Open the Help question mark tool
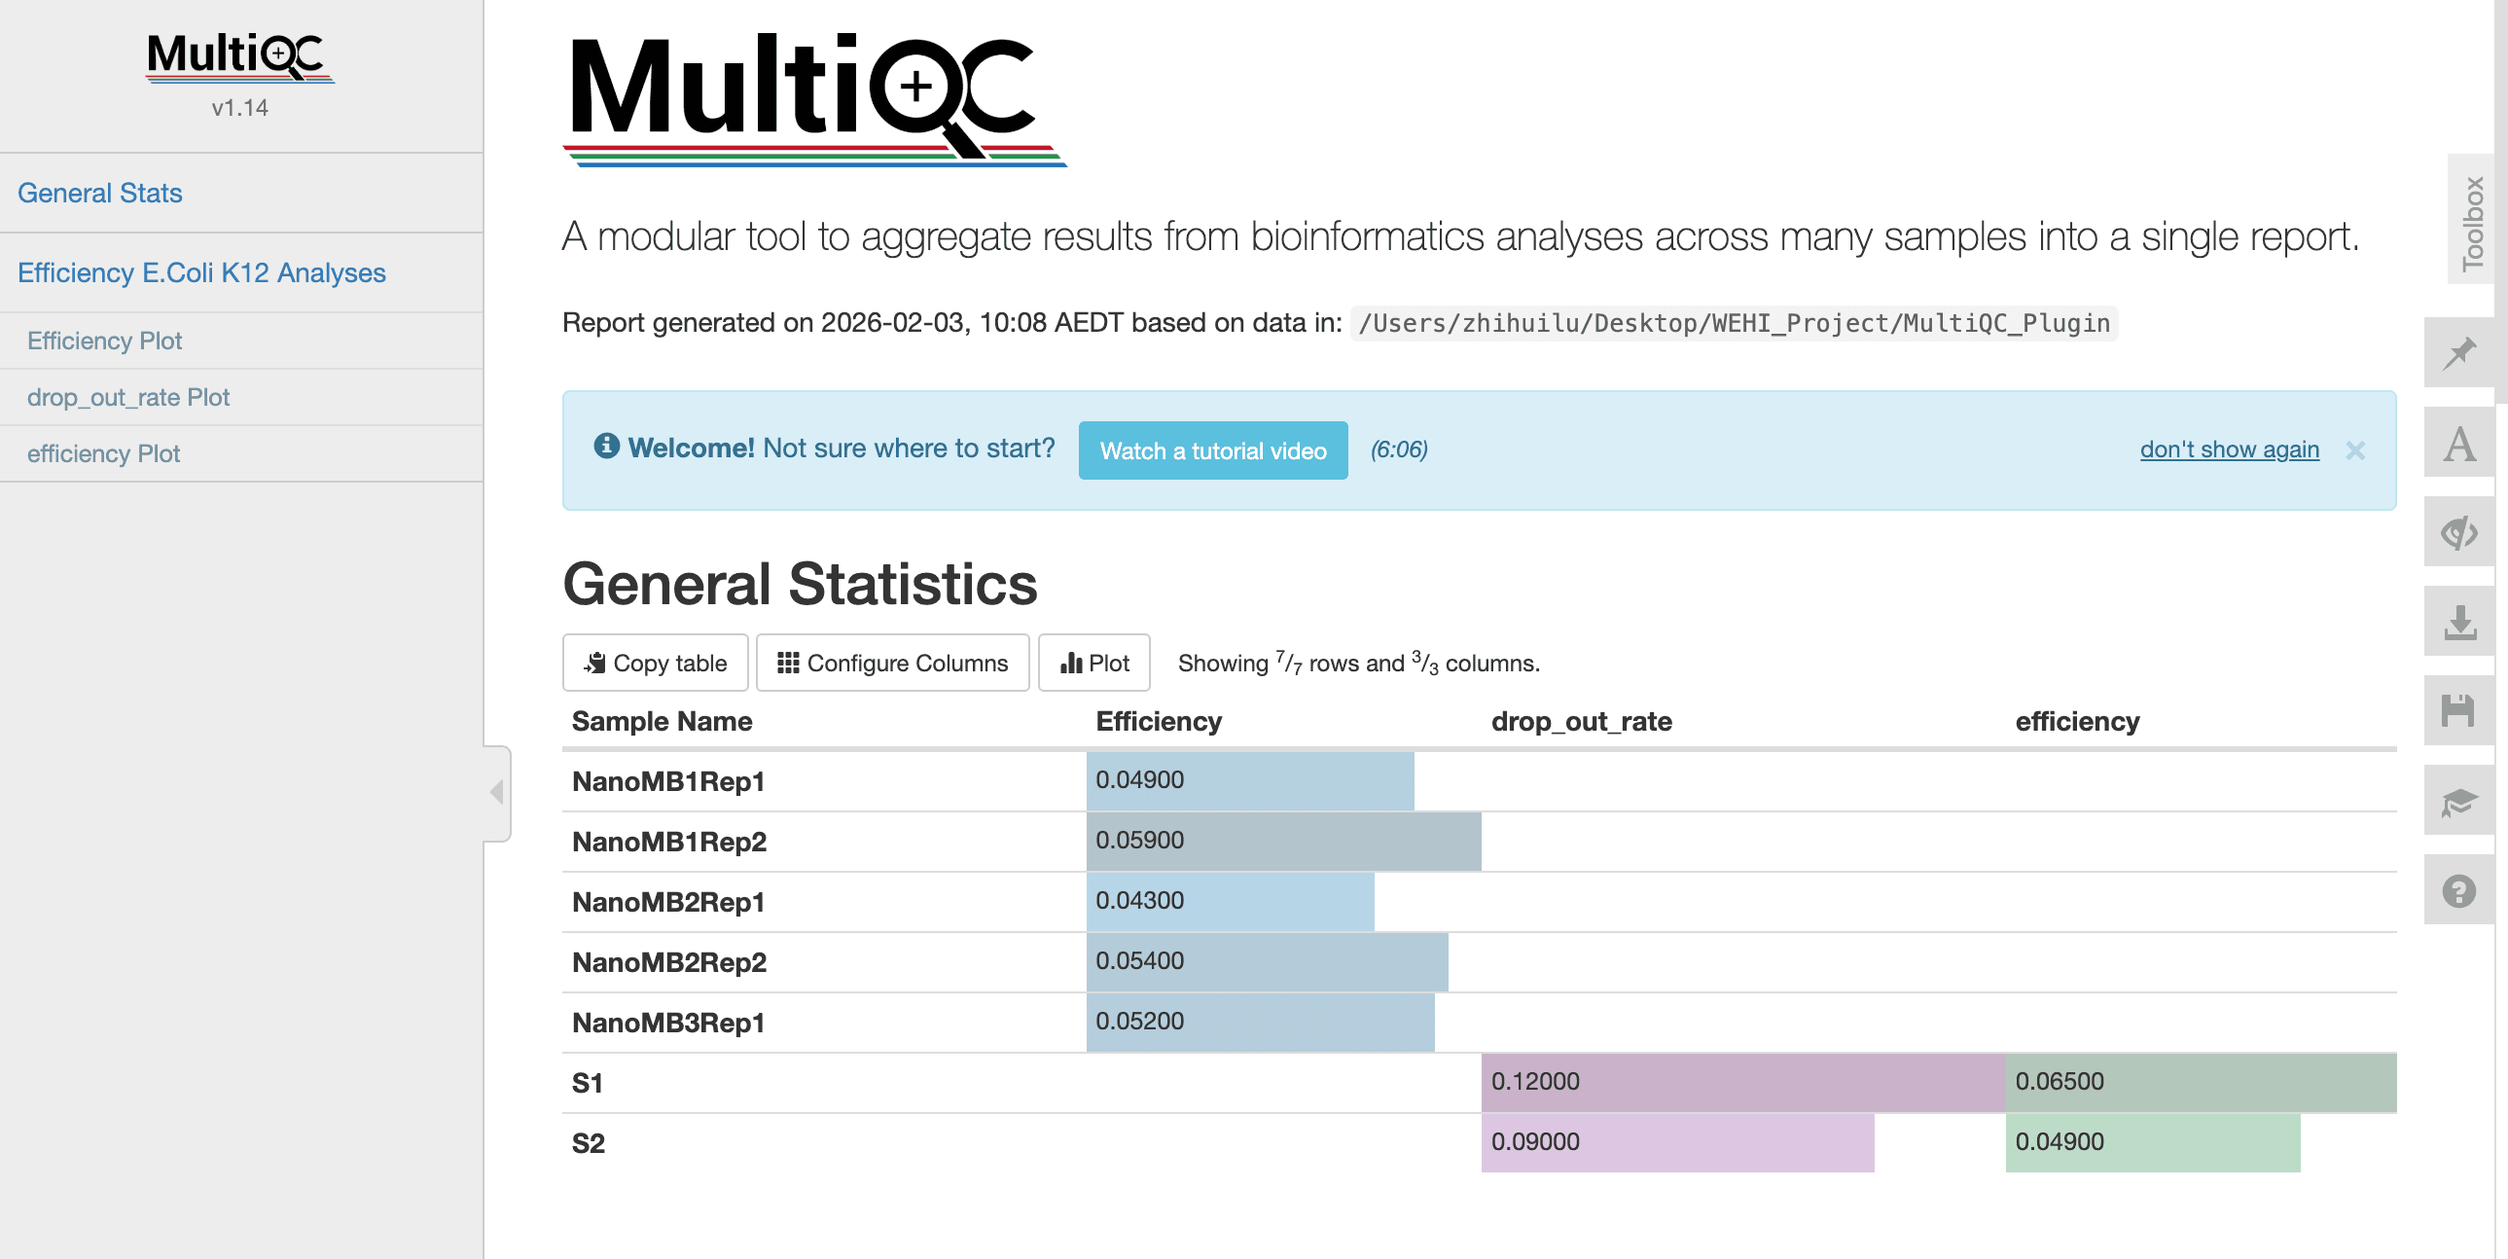The image size is (2508, 1259). (x=2459, y=890)
